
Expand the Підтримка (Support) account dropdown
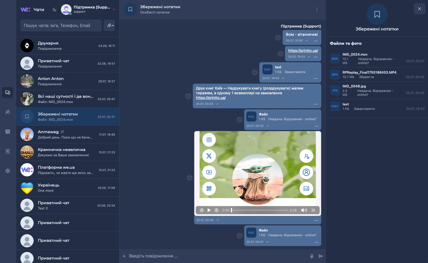click(x=114, y=9)
